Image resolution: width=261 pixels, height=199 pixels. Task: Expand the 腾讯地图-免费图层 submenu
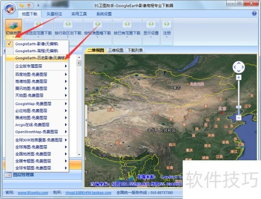37,88
